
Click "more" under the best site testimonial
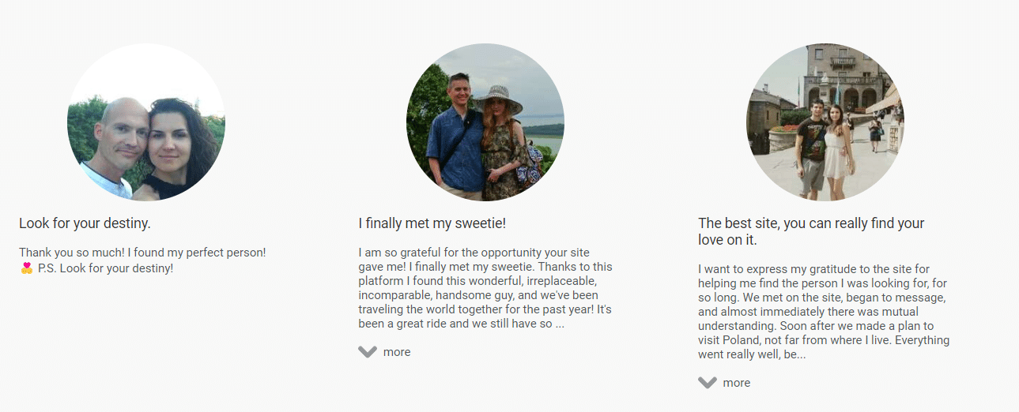coord(736,383)
